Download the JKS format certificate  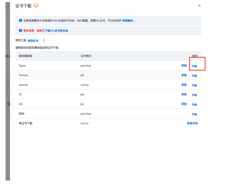pos(194,105)
